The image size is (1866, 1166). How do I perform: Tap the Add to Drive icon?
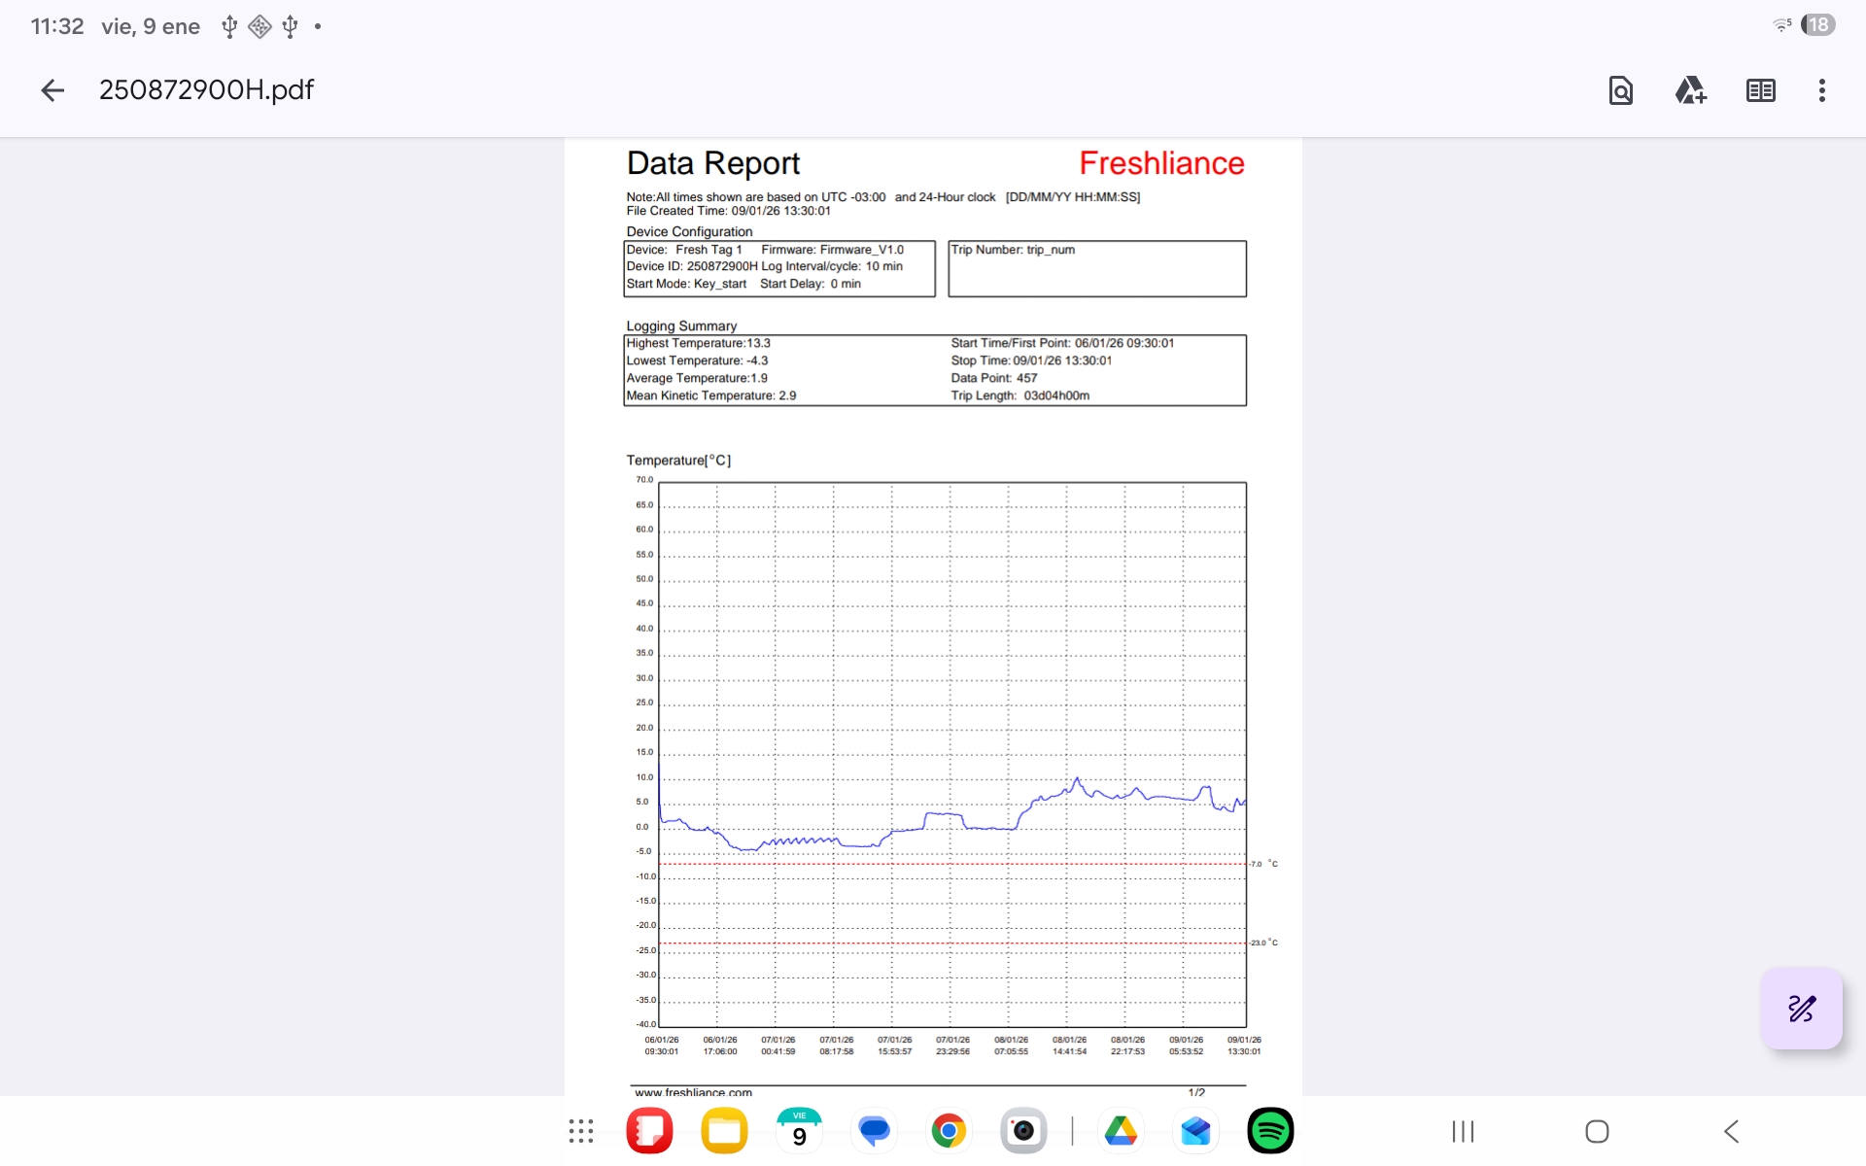click(1690, 90)
